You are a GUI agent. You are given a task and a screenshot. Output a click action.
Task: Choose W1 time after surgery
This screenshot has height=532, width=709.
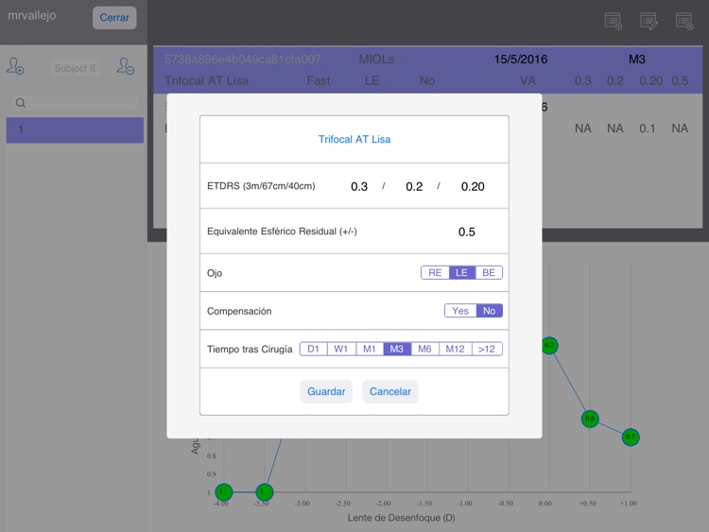point(341,349)
